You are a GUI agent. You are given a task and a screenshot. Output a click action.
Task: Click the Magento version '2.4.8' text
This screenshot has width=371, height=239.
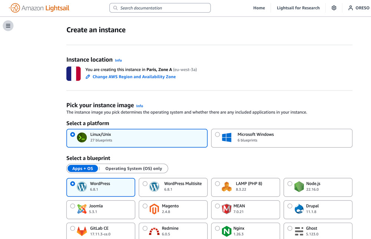[x=166, y=212]
